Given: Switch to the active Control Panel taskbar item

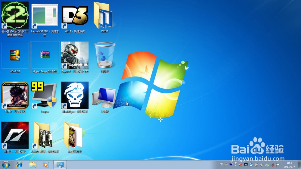Looking at the screenshot, I should tap(60, 165).
